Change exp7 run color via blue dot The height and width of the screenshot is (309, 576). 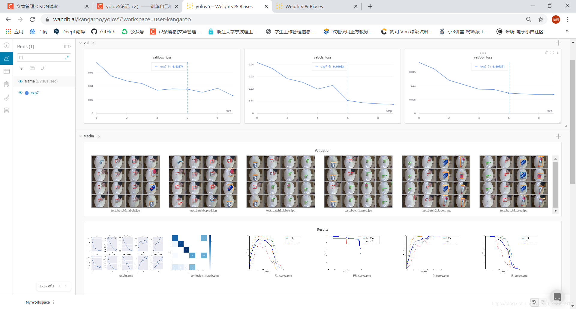pyautogui.click(x=27, y=93)
